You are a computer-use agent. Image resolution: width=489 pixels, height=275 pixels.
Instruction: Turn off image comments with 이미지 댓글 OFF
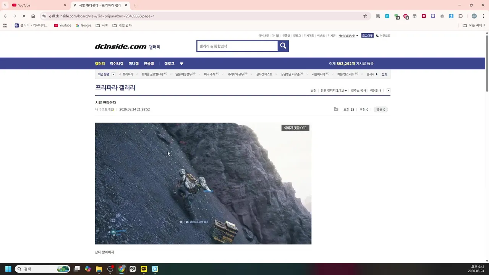pos(295,128)
